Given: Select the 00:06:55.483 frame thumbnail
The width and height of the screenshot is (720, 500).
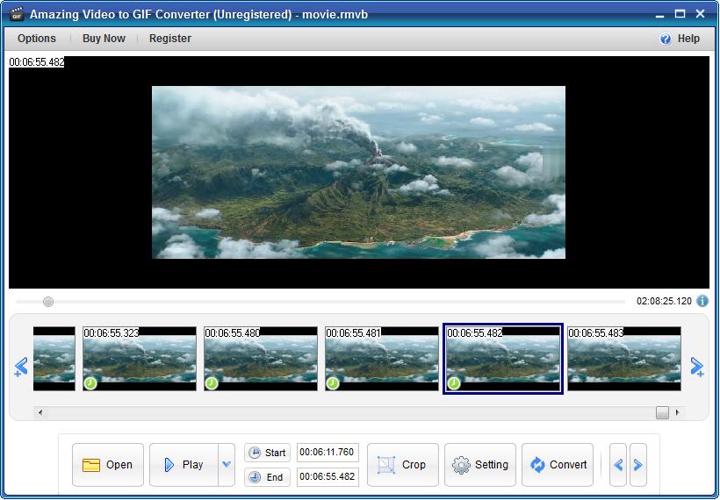Looking at the screenshot, I should click(x=623, y=359).
